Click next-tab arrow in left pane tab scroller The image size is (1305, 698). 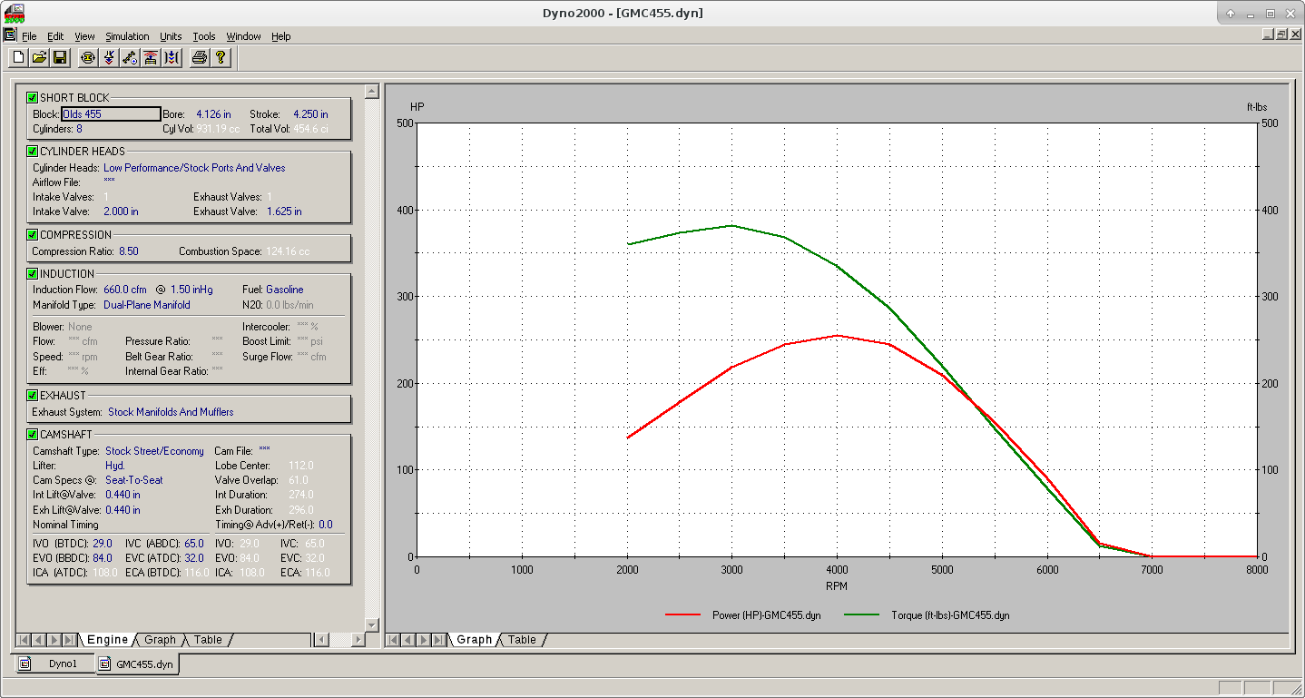(x=54, y=640)
